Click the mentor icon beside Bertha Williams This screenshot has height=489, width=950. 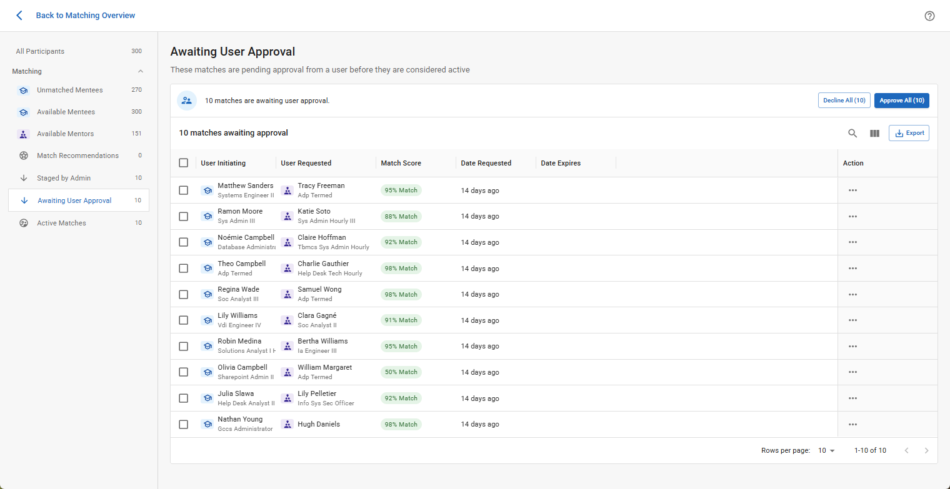(287, 346)
